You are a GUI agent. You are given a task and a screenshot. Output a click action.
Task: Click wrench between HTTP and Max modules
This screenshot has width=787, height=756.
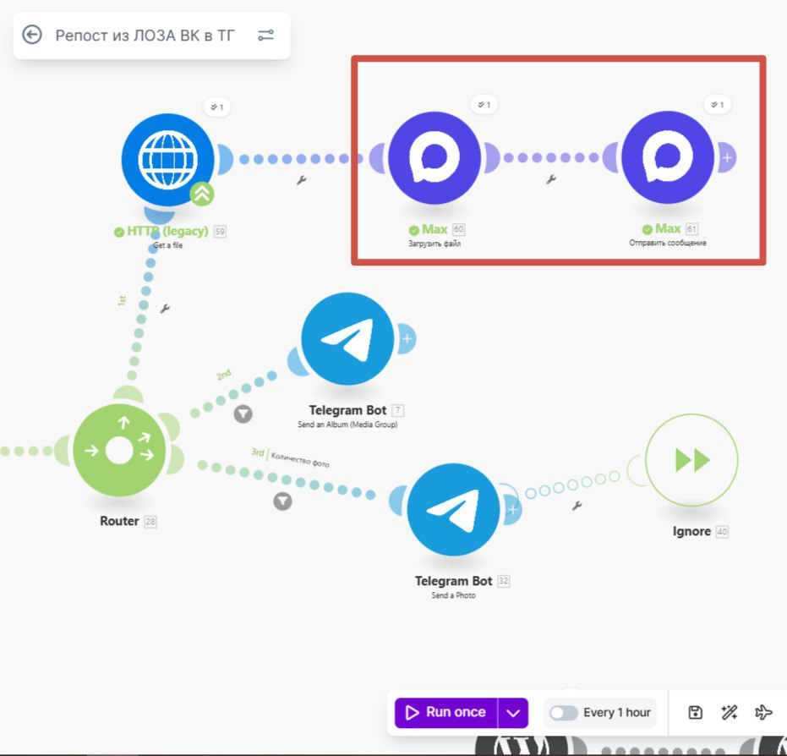(301, 180)
